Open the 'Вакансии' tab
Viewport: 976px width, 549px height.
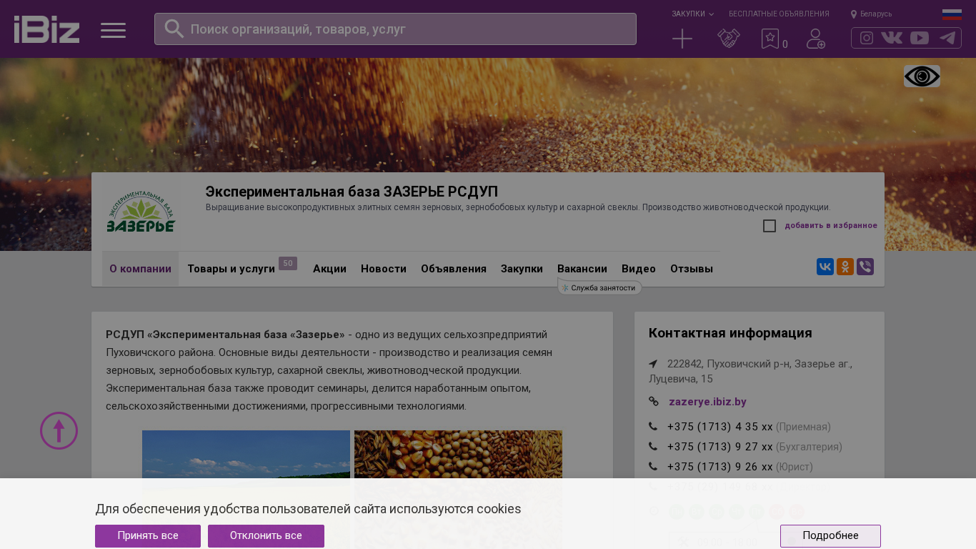pos(582,269)
